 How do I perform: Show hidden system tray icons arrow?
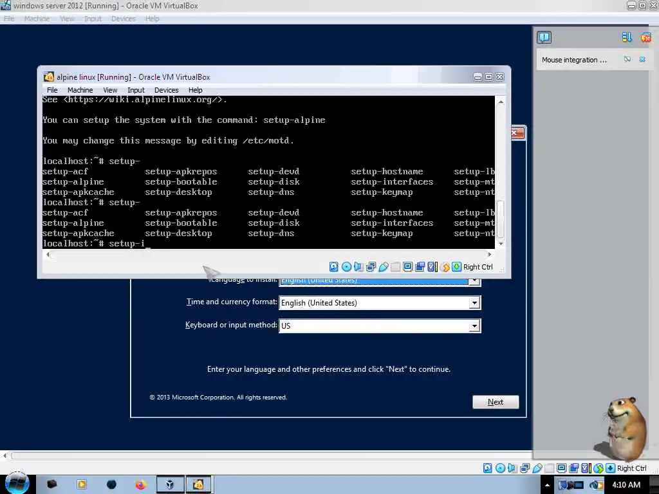(547, 485)
